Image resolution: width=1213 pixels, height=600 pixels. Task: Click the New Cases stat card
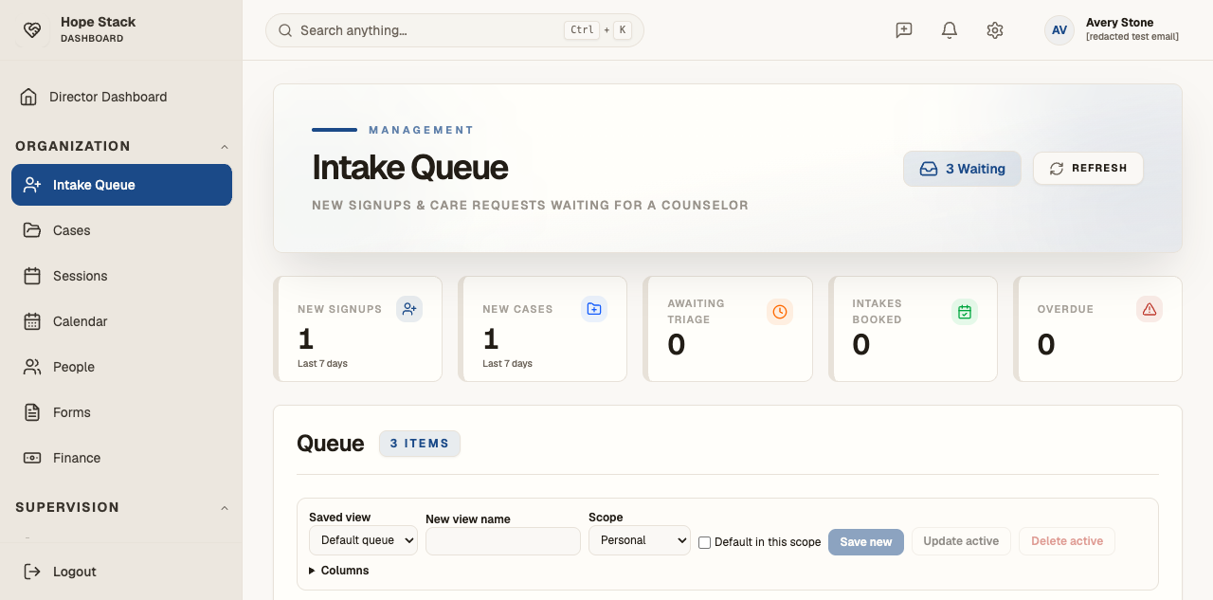pos(542,329)
